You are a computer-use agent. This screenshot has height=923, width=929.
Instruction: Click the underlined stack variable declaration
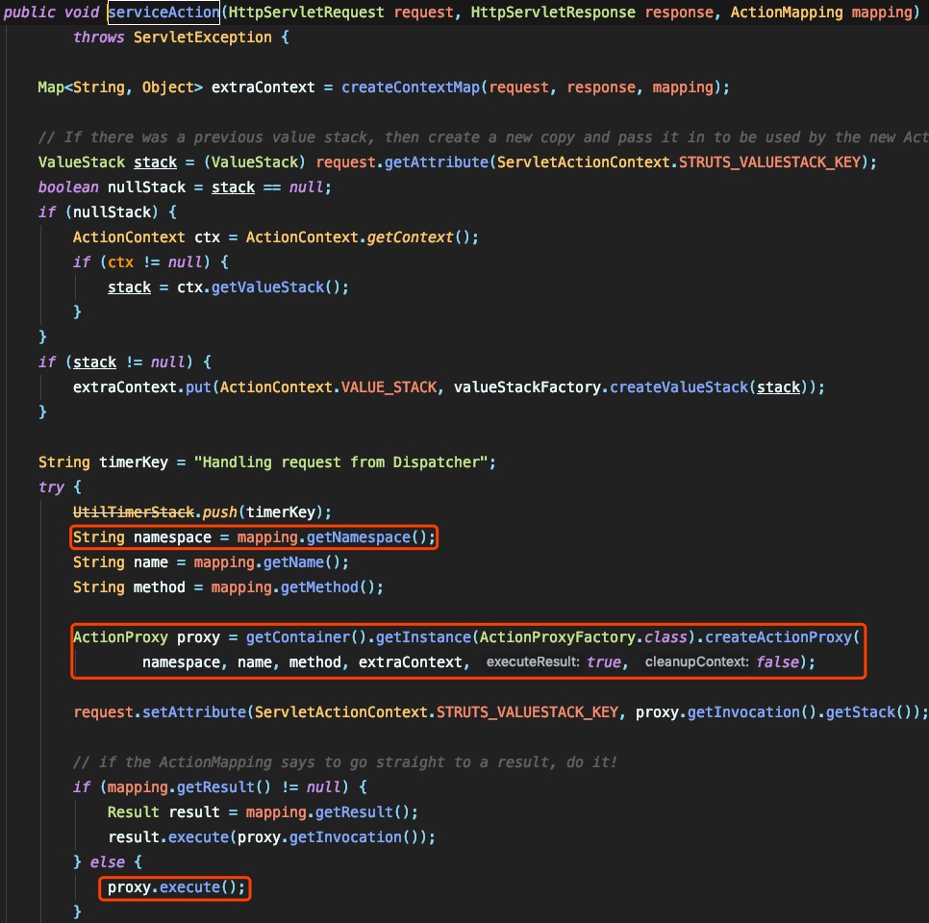(x=155, y=162)
